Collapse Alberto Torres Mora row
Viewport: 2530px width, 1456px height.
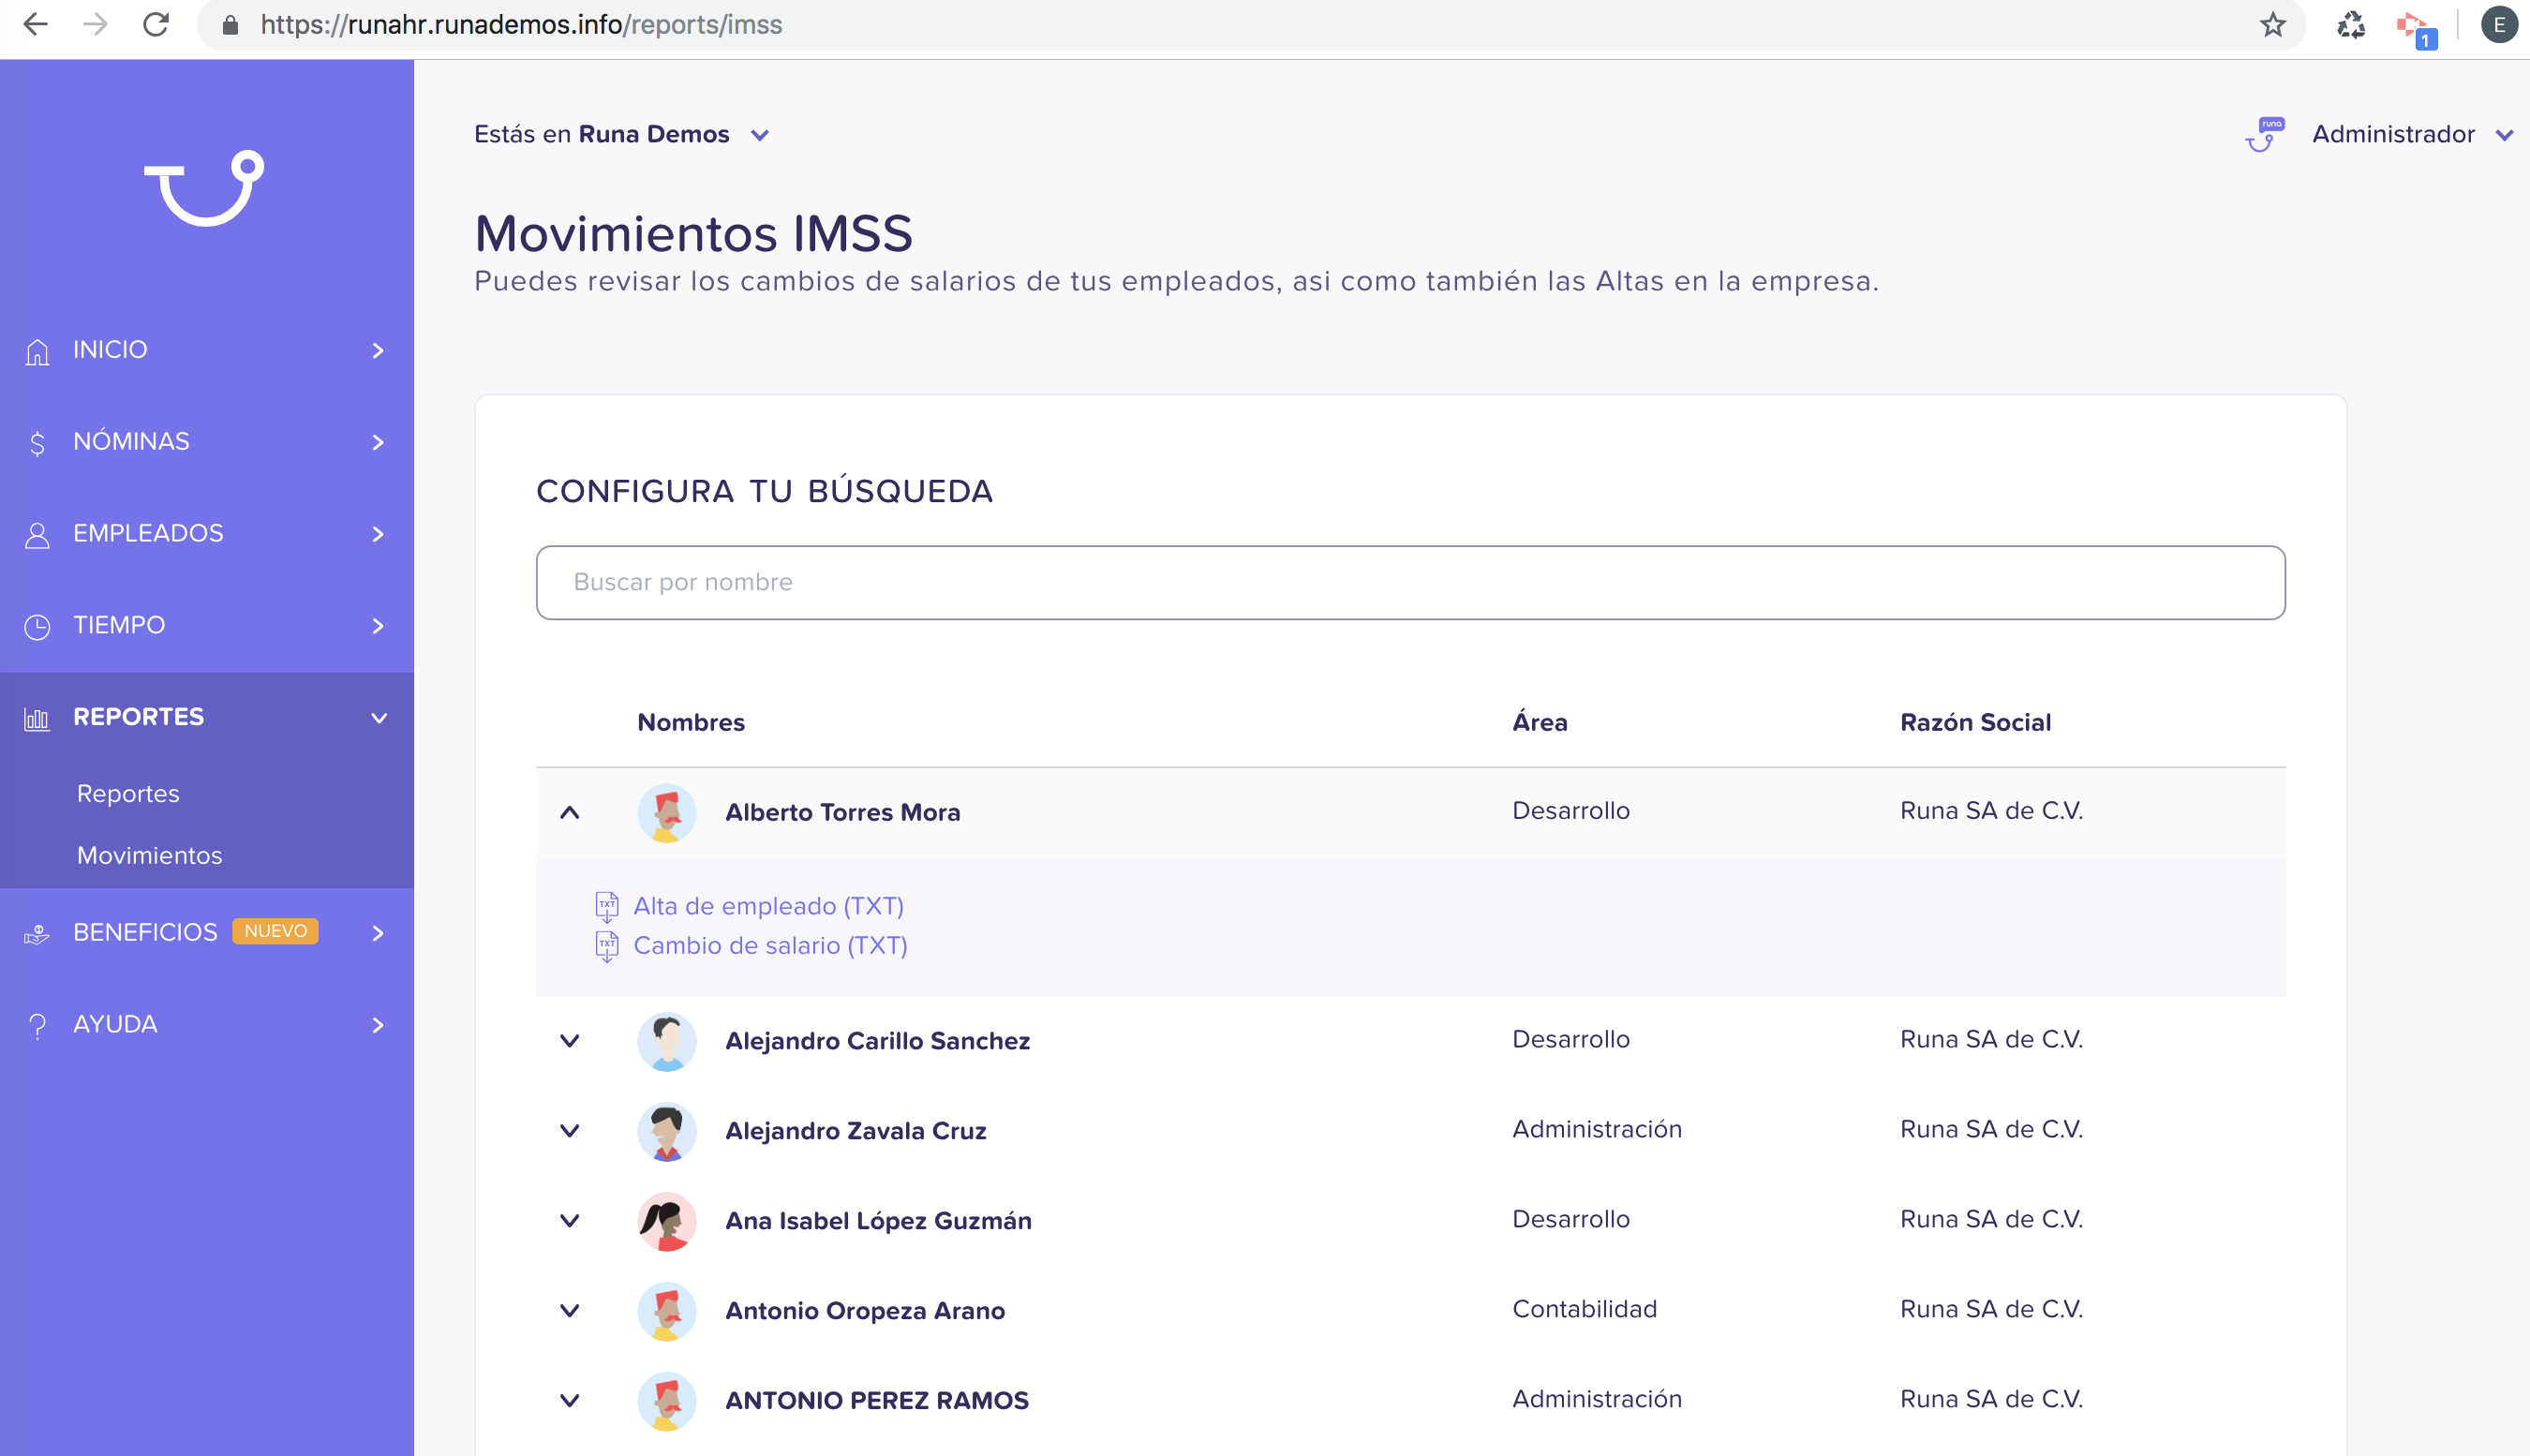[570, 812]
